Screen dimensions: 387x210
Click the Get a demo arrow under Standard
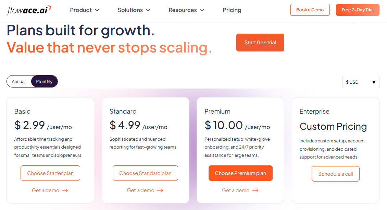[x=145, y=190]
